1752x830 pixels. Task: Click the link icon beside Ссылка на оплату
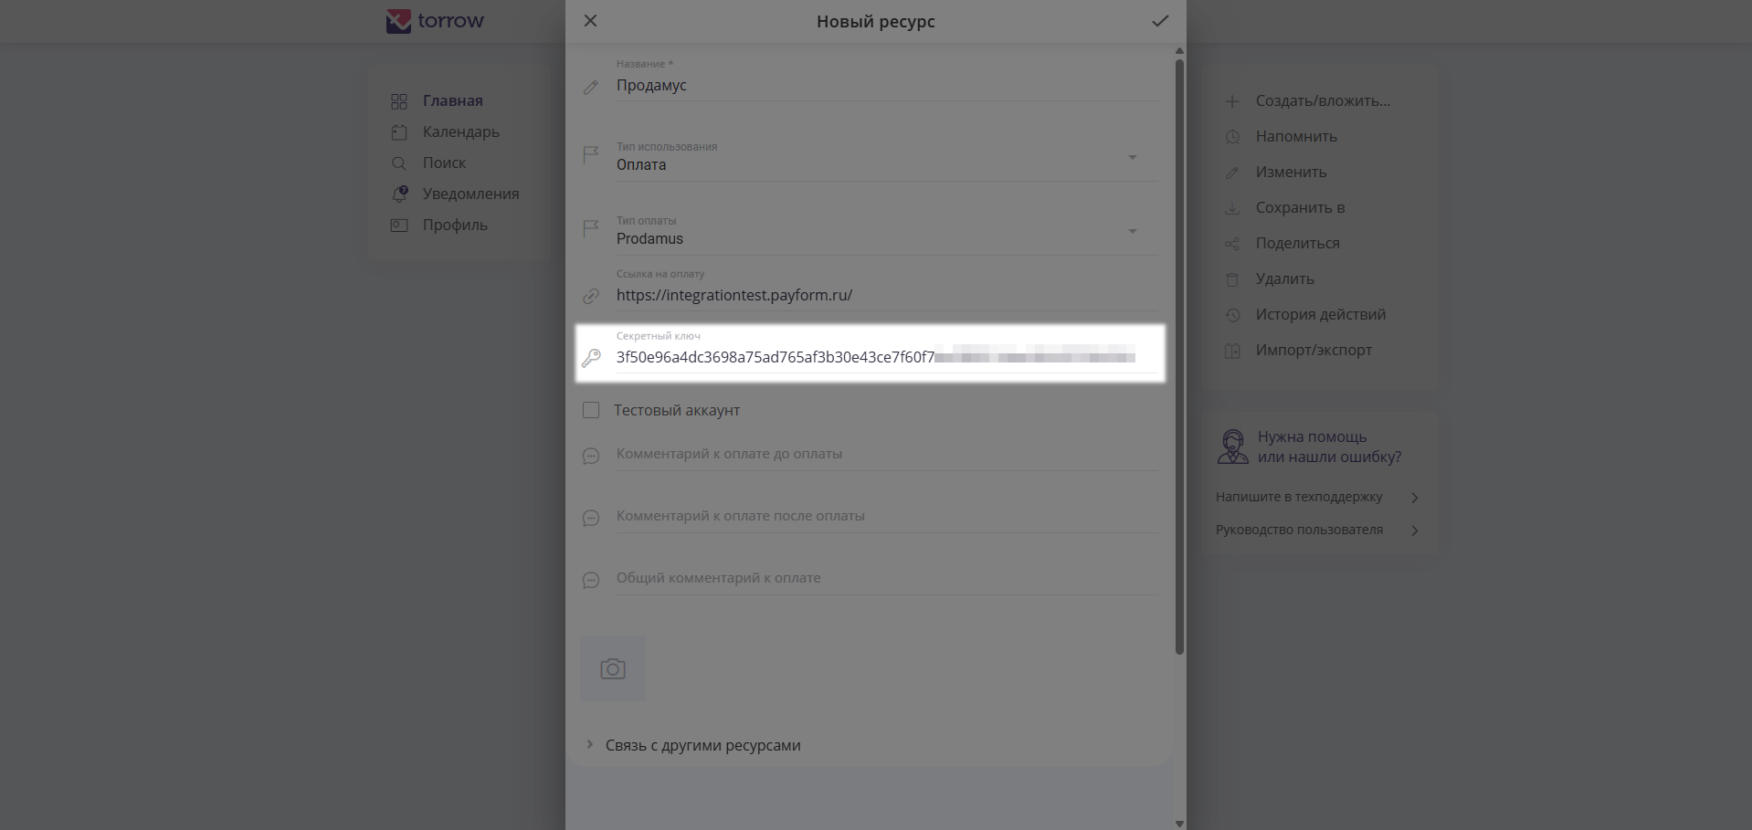click(591, 296)
